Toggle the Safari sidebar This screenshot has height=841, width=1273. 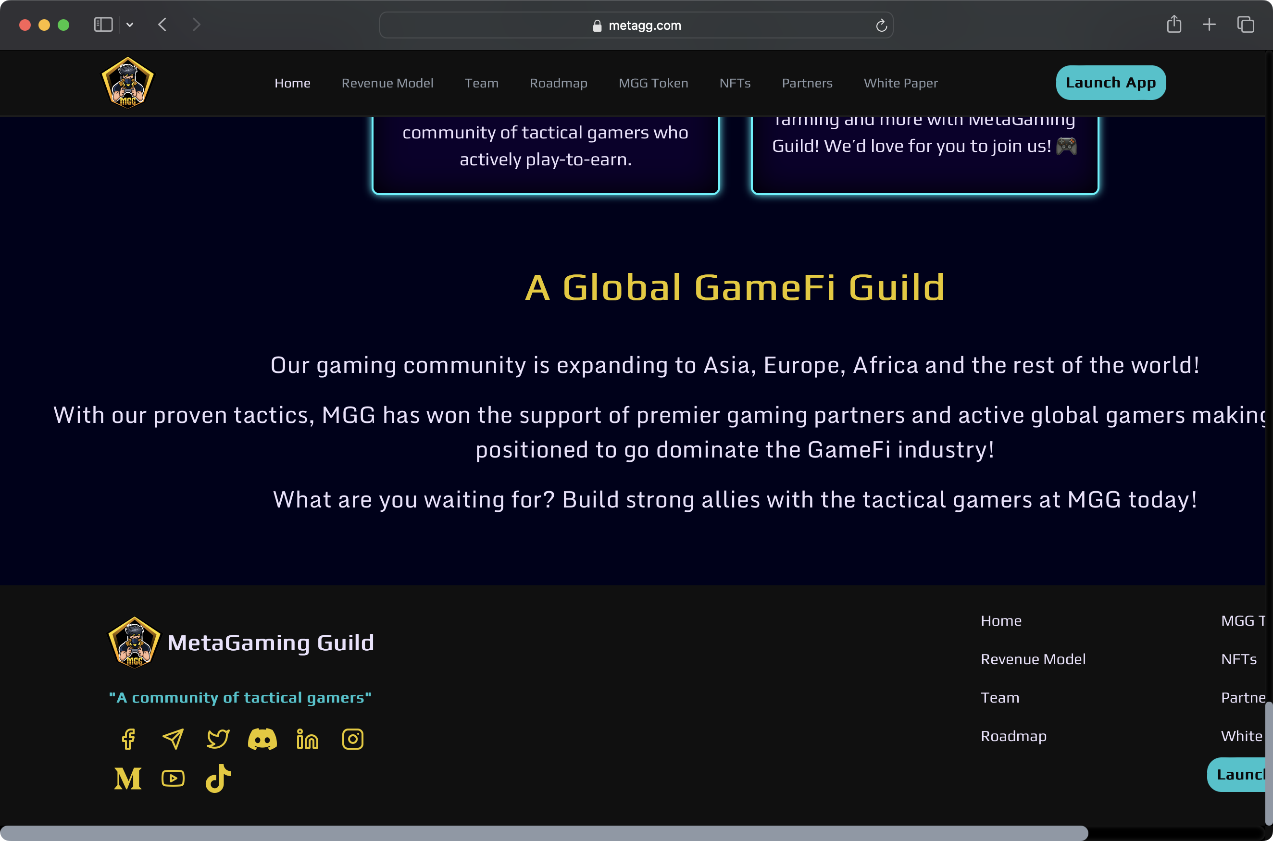[x=102, y=25]
